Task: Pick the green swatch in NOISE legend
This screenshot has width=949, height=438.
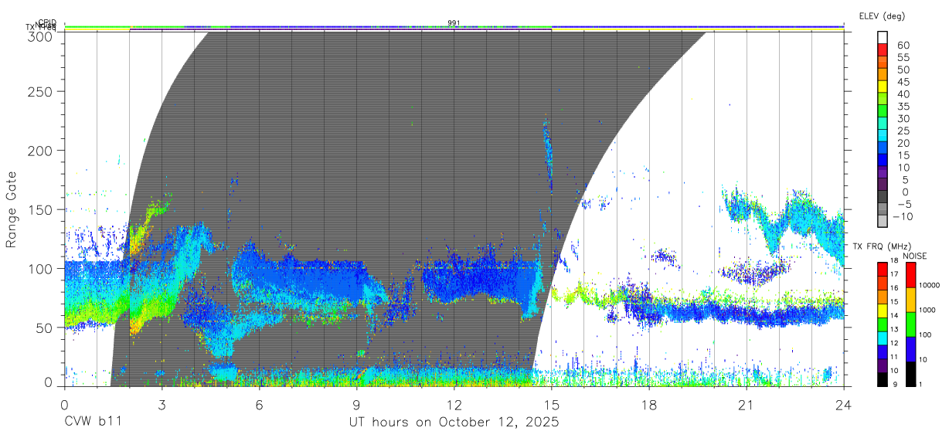Action: click(910, 324)
